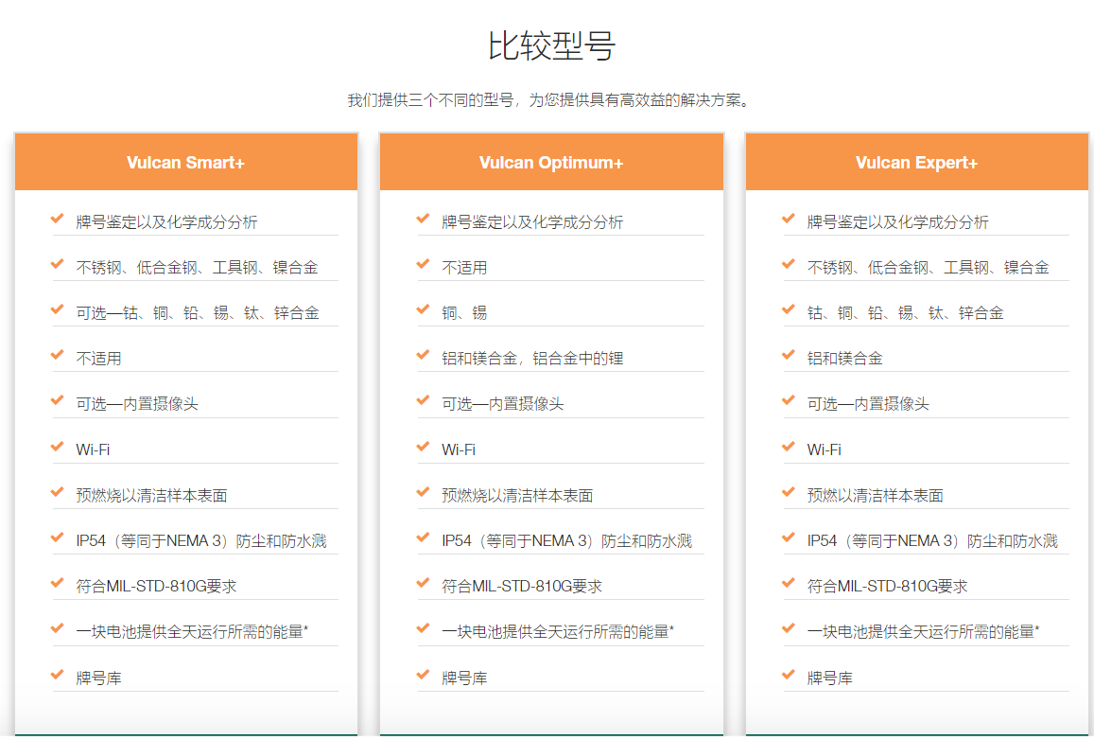Select the Vulcan Expert+ orange header
Image resolution: width=1094 pixels, height=740 pixels.
tap(917, 162)
